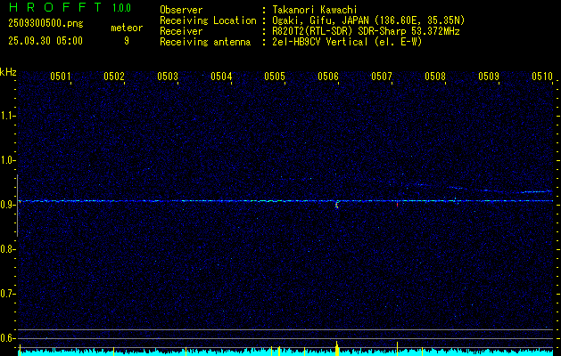Click the 0506 time axis marker
The width and height of the screenshot is (561, 356).
point(328,77)
